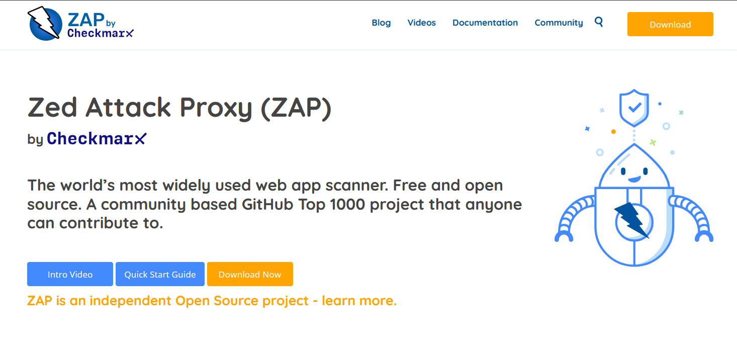This screenshot has width=737, height=352.
Task: Click the checkmark inside the shield graphic
Action: pos(635,106)
